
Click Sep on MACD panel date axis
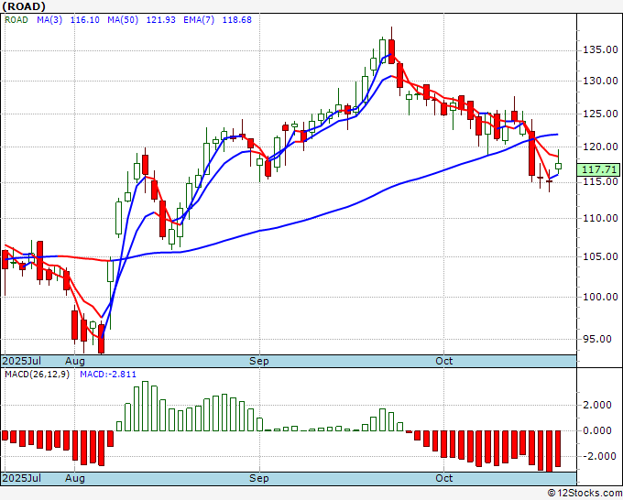(x=259, y=479)
